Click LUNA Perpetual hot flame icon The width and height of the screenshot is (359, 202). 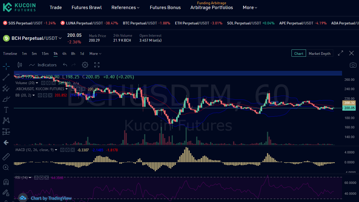(62, 23)
